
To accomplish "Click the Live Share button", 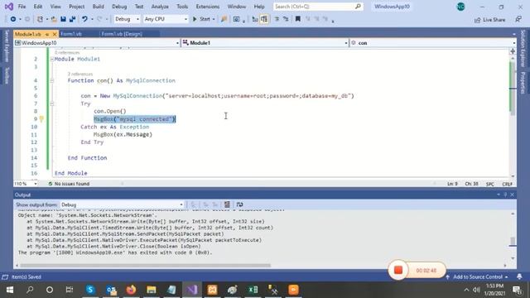I will click(489, 20).
